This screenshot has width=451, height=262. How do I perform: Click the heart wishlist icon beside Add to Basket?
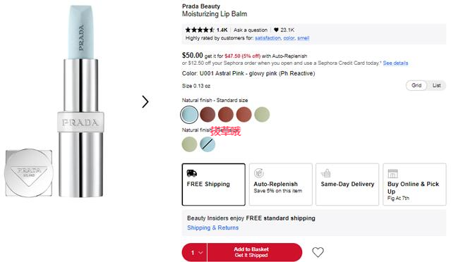click(x=318, y=252)
